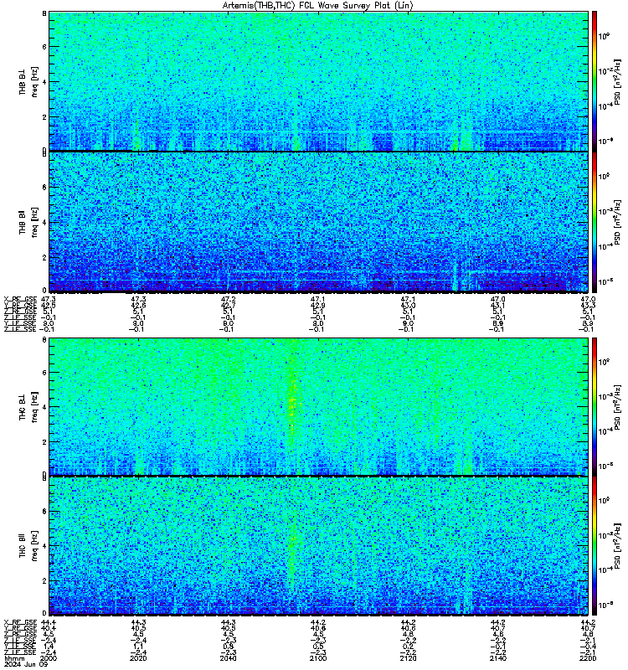This screenshot has height=670, width=628.
Task: Click the color bar beside THB B⊥ panel
Action: click(x=595, y=81)
